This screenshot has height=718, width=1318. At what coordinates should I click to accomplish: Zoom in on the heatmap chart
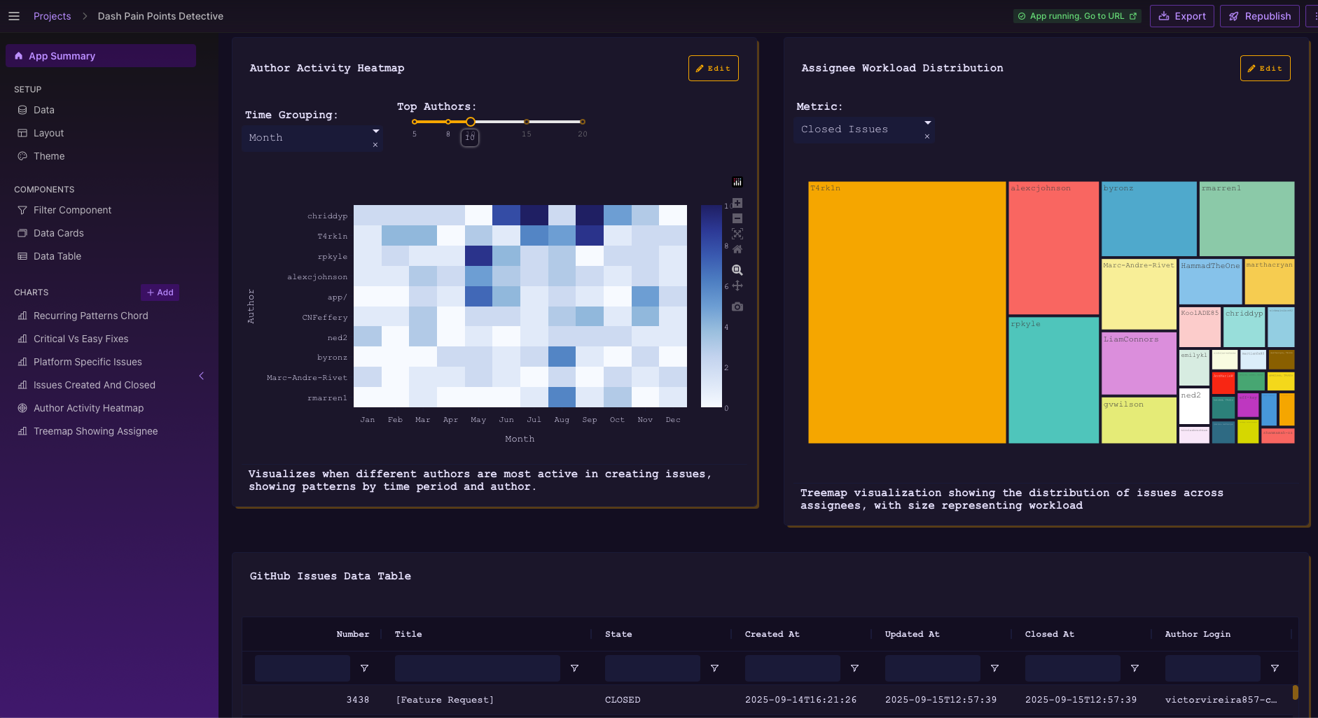(737, 204)
